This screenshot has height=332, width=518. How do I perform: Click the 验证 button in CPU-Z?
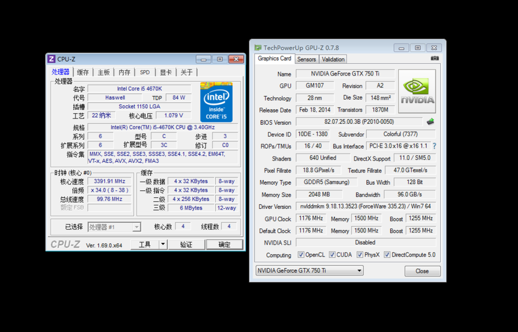(186, 244)
